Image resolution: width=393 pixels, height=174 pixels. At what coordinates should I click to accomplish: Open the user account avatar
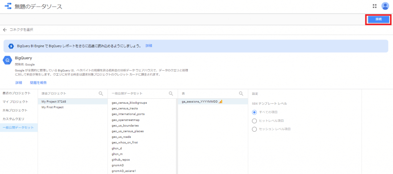pos(385,6)
